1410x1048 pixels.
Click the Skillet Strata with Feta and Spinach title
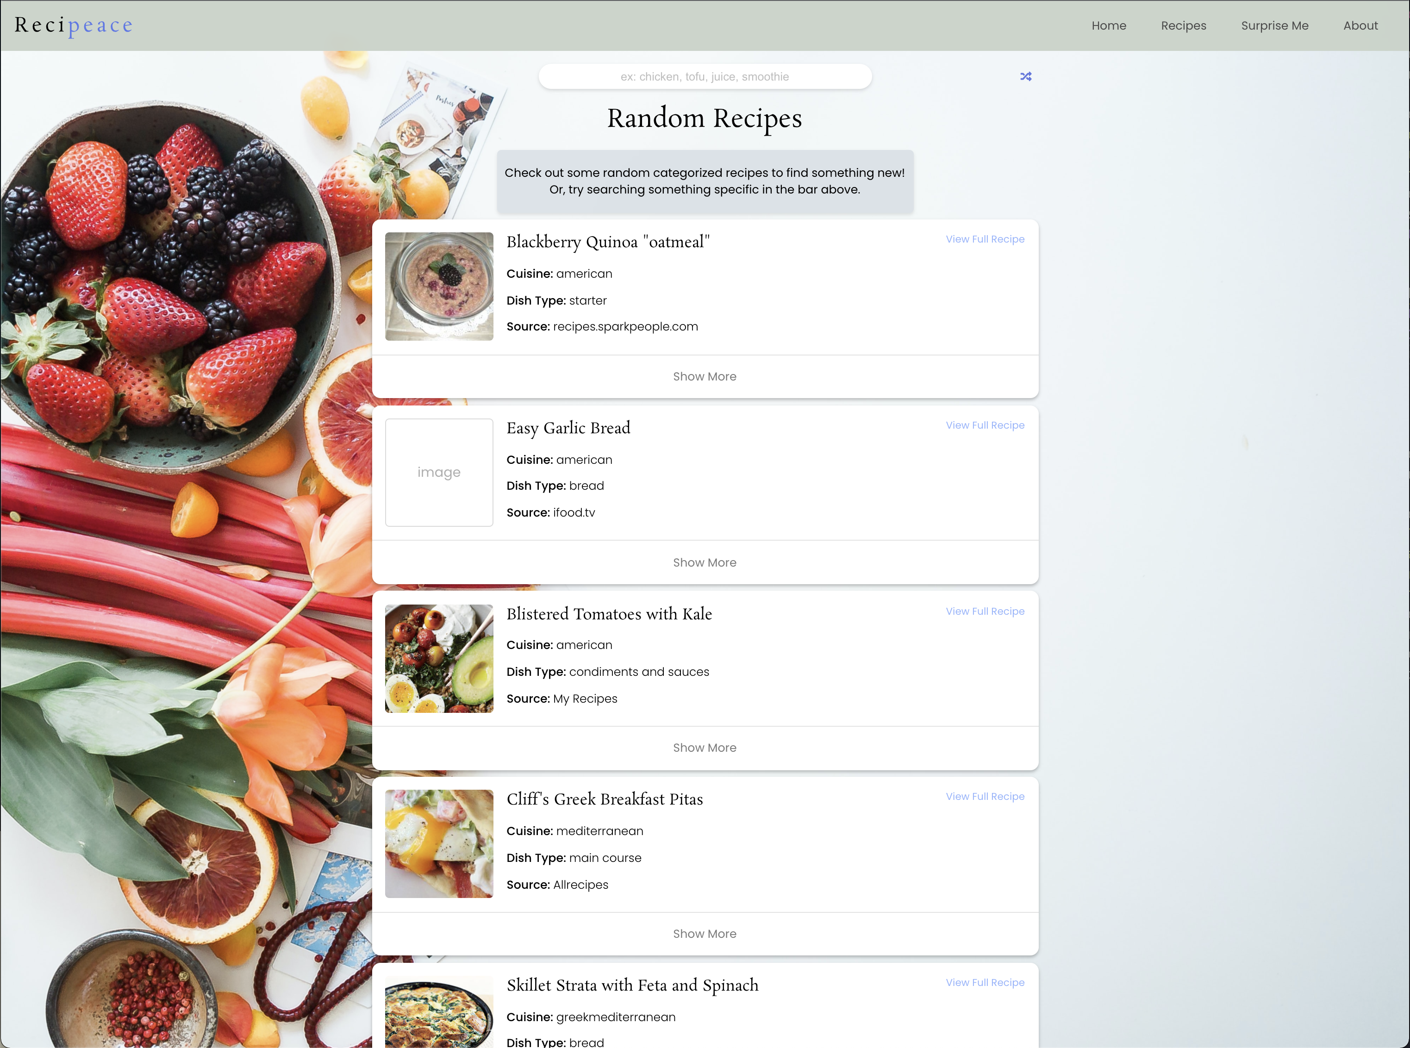click(632, 985)
